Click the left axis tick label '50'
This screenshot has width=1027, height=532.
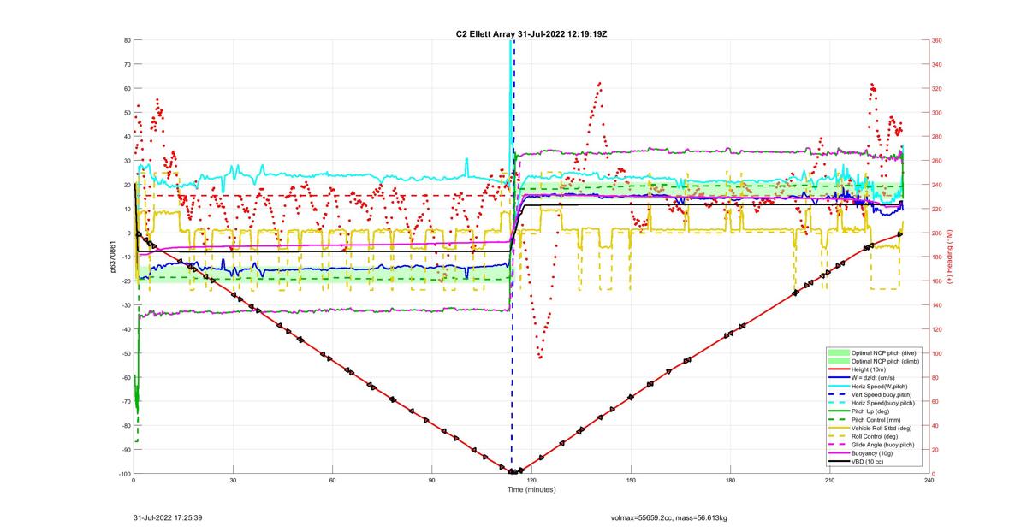127,113
